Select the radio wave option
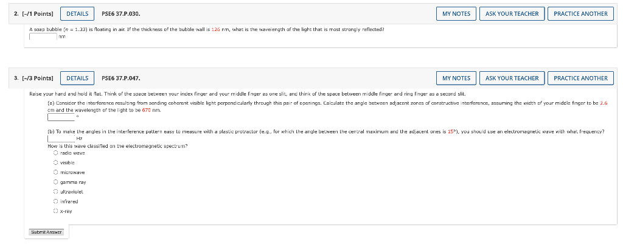 [x=55, y=153]
